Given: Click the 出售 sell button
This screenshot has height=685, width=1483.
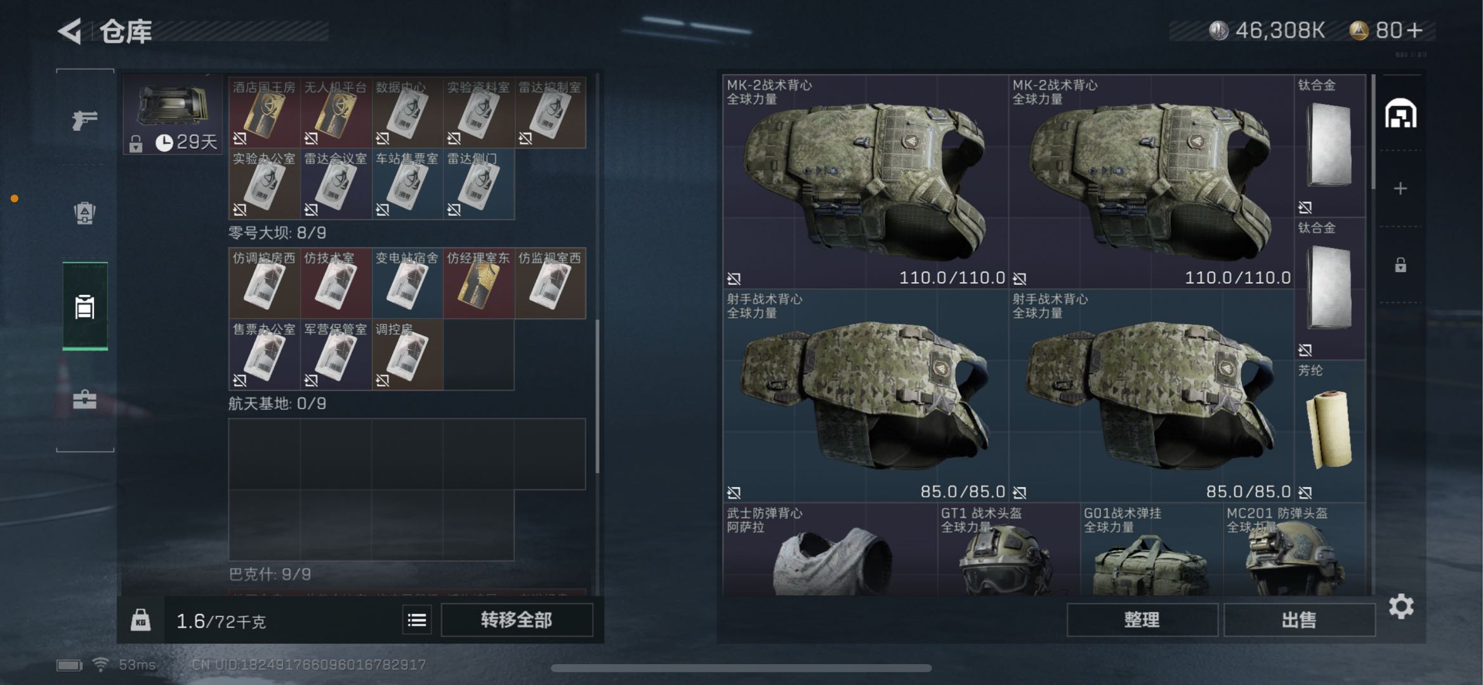Looking at the screenshot, I should tap(1299, 620).
